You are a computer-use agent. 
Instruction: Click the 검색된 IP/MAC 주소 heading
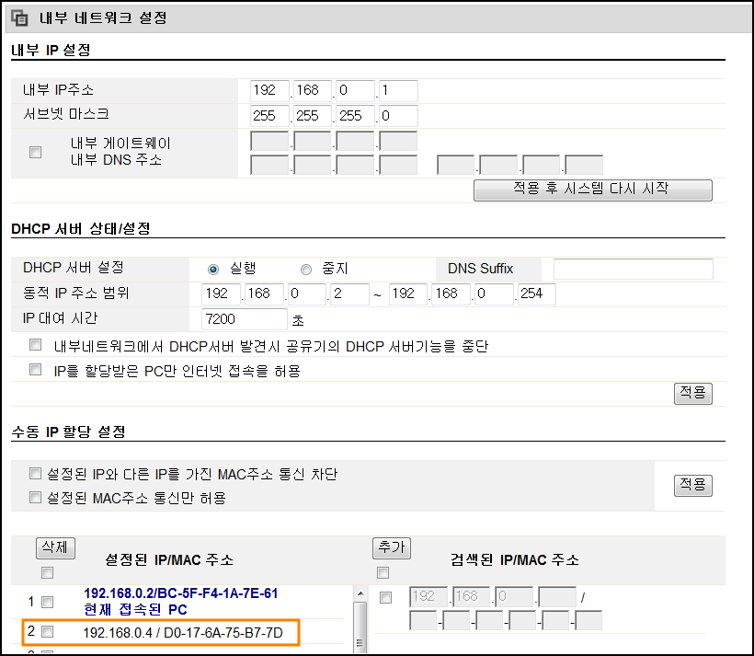(x=515, y=559)
